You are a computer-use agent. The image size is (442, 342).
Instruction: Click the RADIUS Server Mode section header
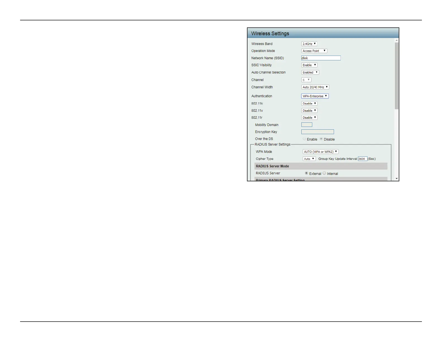tap(321, 166)
